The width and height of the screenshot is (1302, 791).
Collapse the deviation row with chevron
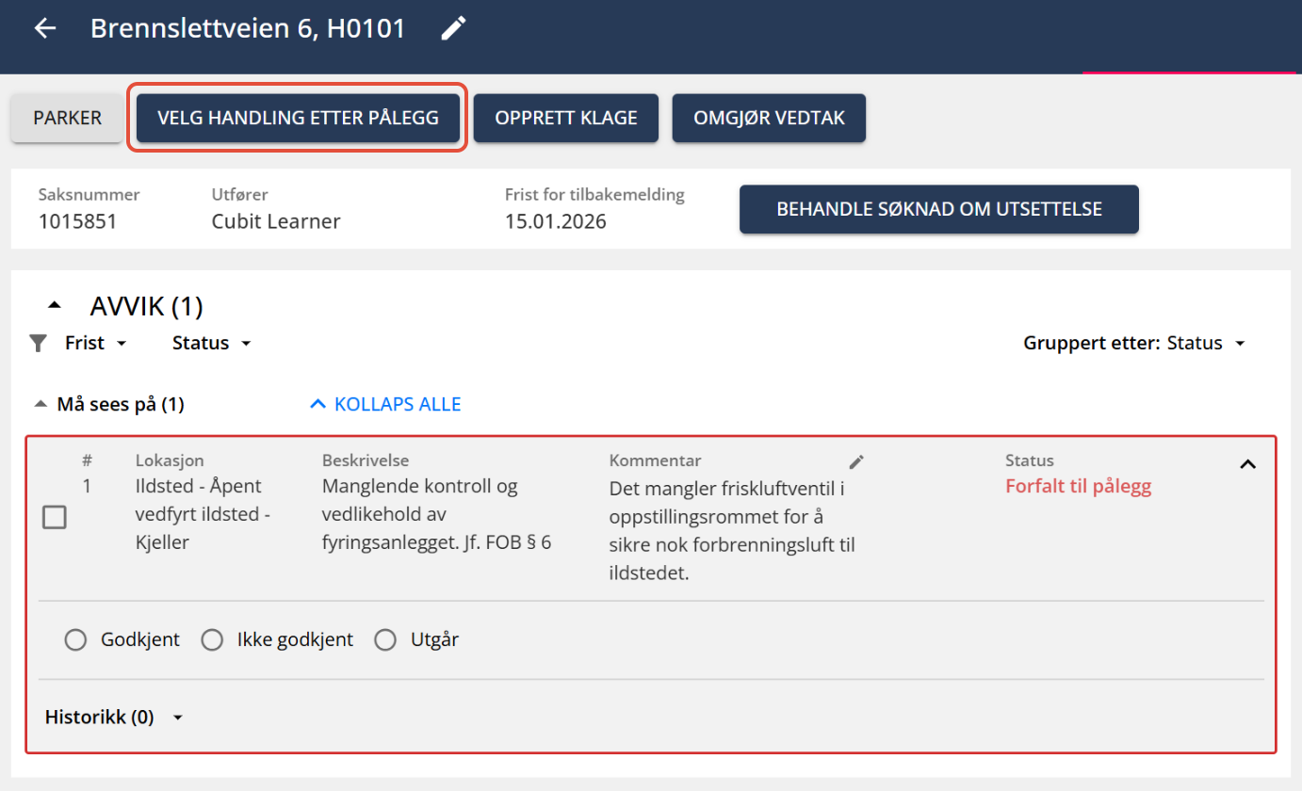pyautogui.click(x=1247, y=463)
